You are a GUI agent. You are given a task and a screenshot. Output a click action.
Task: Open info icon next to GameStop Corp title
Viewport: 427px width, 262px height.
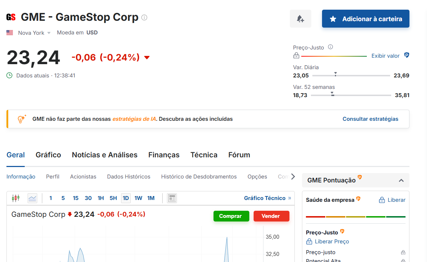pyautogui.click(x=144, y=18)
